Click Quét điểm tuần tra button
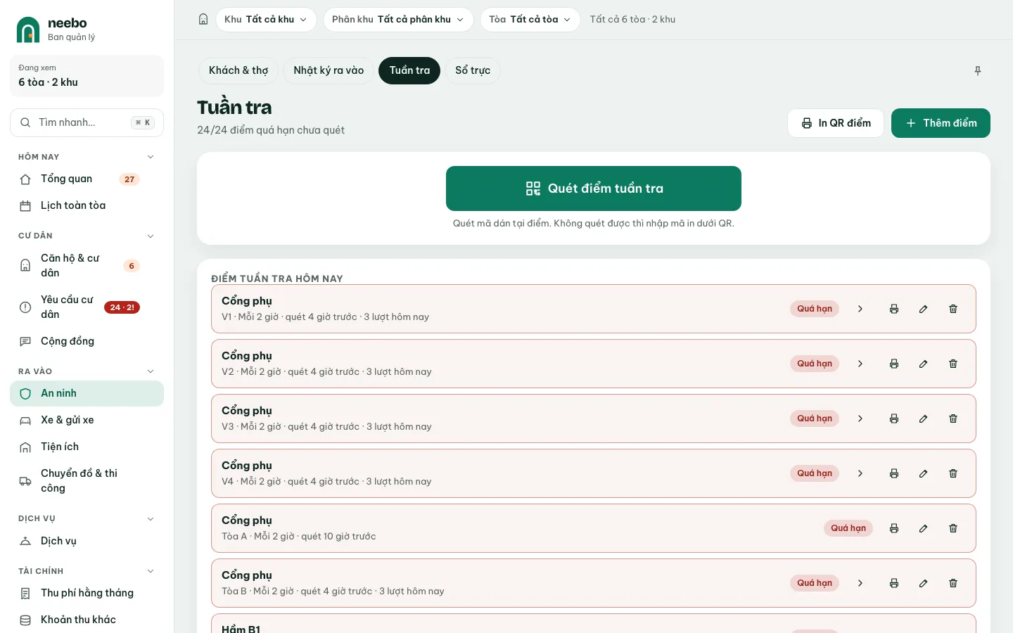This screenshot has height=633, width=1013. [594, 188]
